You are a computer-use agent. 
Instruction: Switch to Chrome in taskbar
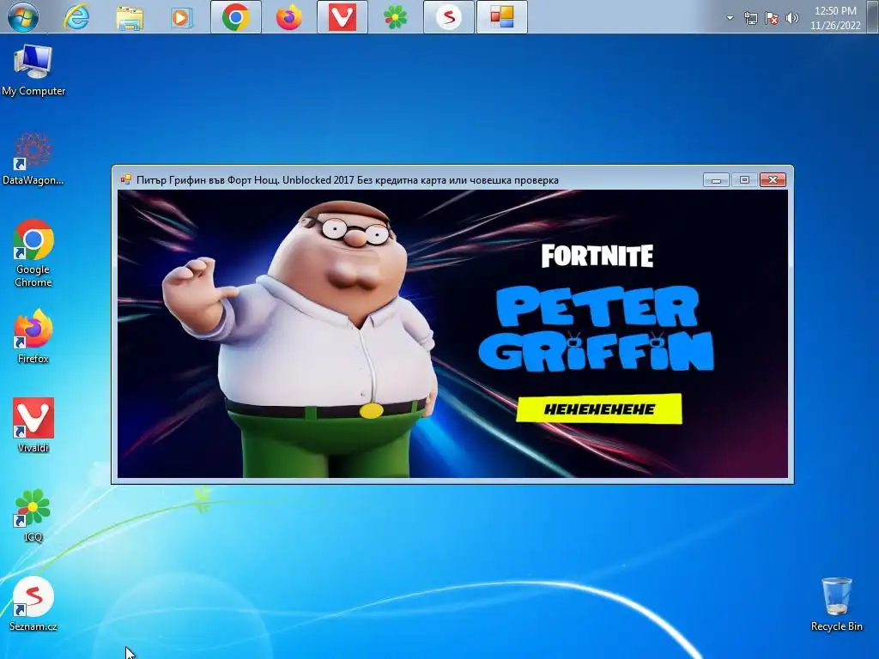click(x=236, y=17)
